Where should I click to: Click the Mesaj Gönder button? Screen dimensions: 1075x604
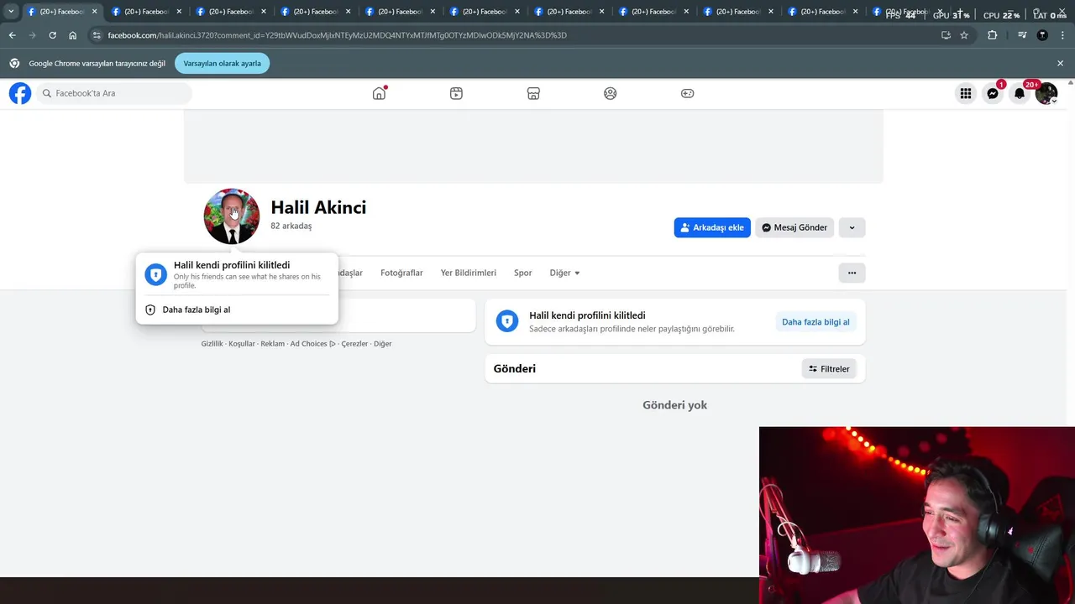794,227
